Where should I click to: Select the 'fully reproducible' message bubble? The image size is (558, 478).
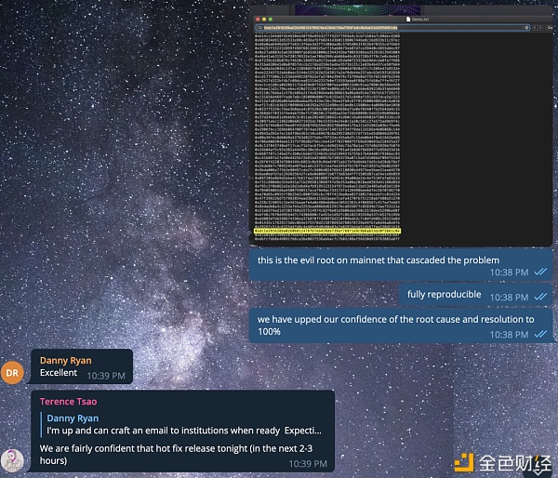click(475, 295)
